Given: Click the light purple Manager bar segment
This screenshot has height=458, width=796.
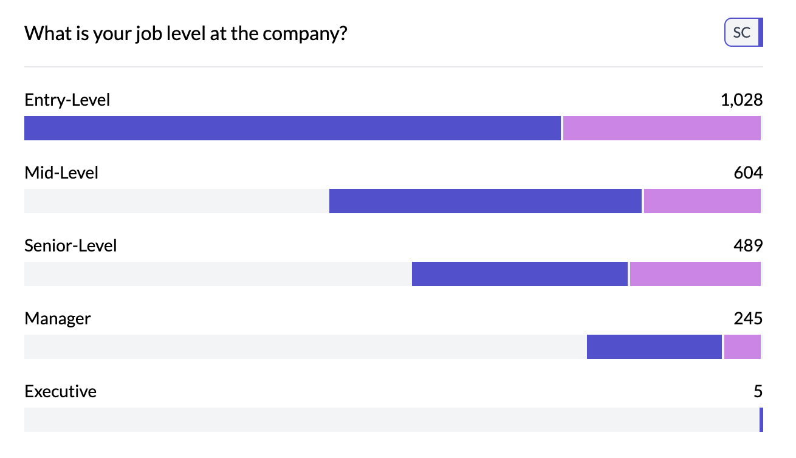Looking at the screenshot, I should tap(742, 347).
